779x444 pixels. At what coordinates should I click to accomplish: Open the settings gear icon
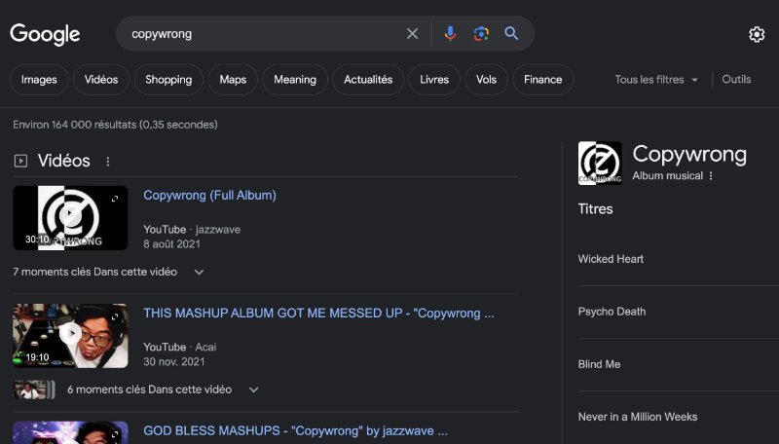[x=757, y=34]
